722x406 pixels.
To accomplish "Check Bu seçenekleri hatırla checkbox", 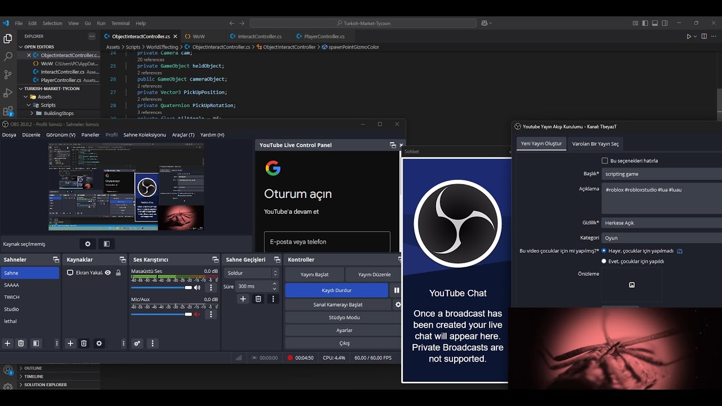I will [x=605, y=161].
